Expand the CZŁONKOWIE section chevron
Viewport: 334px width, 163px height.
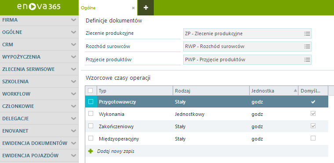[73, 106]
